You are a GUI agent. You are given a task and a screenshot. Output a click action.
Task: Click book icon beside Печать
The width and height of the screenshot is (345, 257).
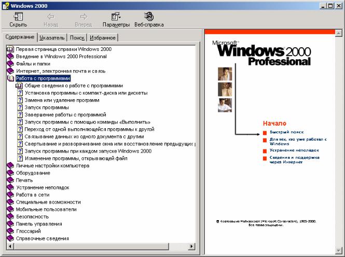point(10,180)
